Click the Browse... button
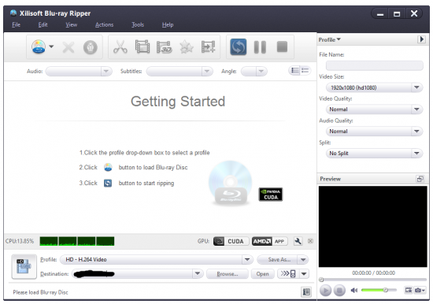 coord(228,274)
